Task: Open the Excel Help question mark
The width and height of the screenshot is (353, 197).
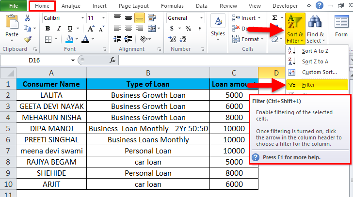Action: (x=319, y=5)
